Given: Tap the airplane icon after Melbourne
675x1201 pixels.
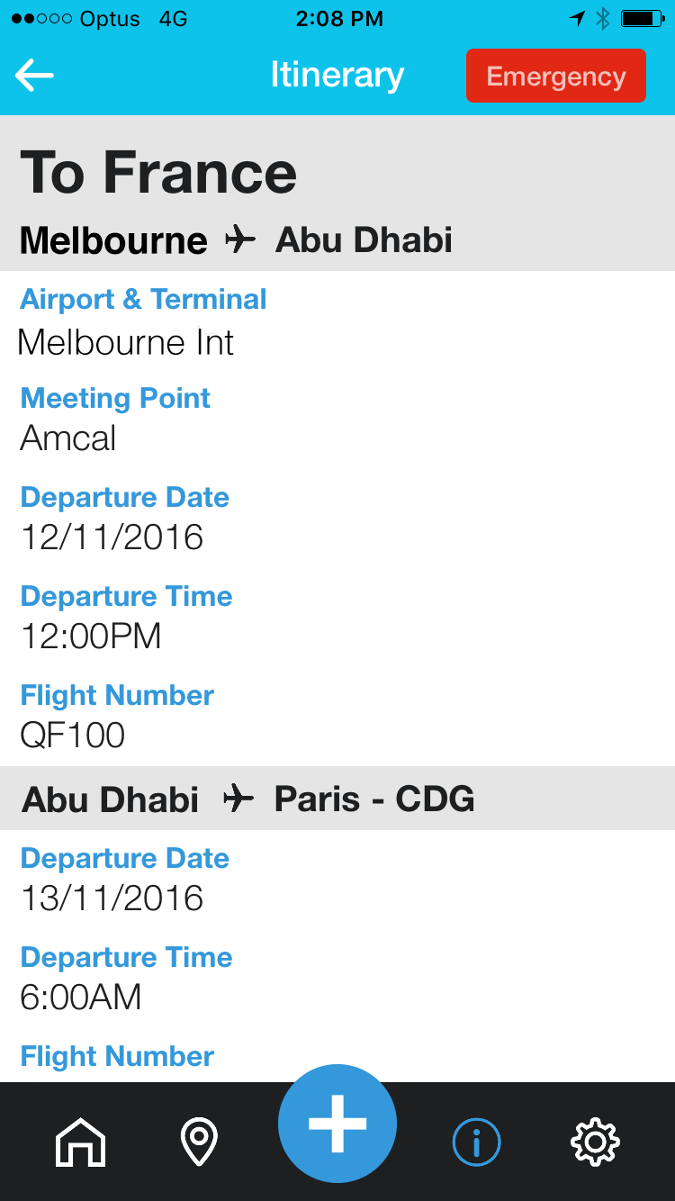Looking at the screenshot, I should point(240,239).
